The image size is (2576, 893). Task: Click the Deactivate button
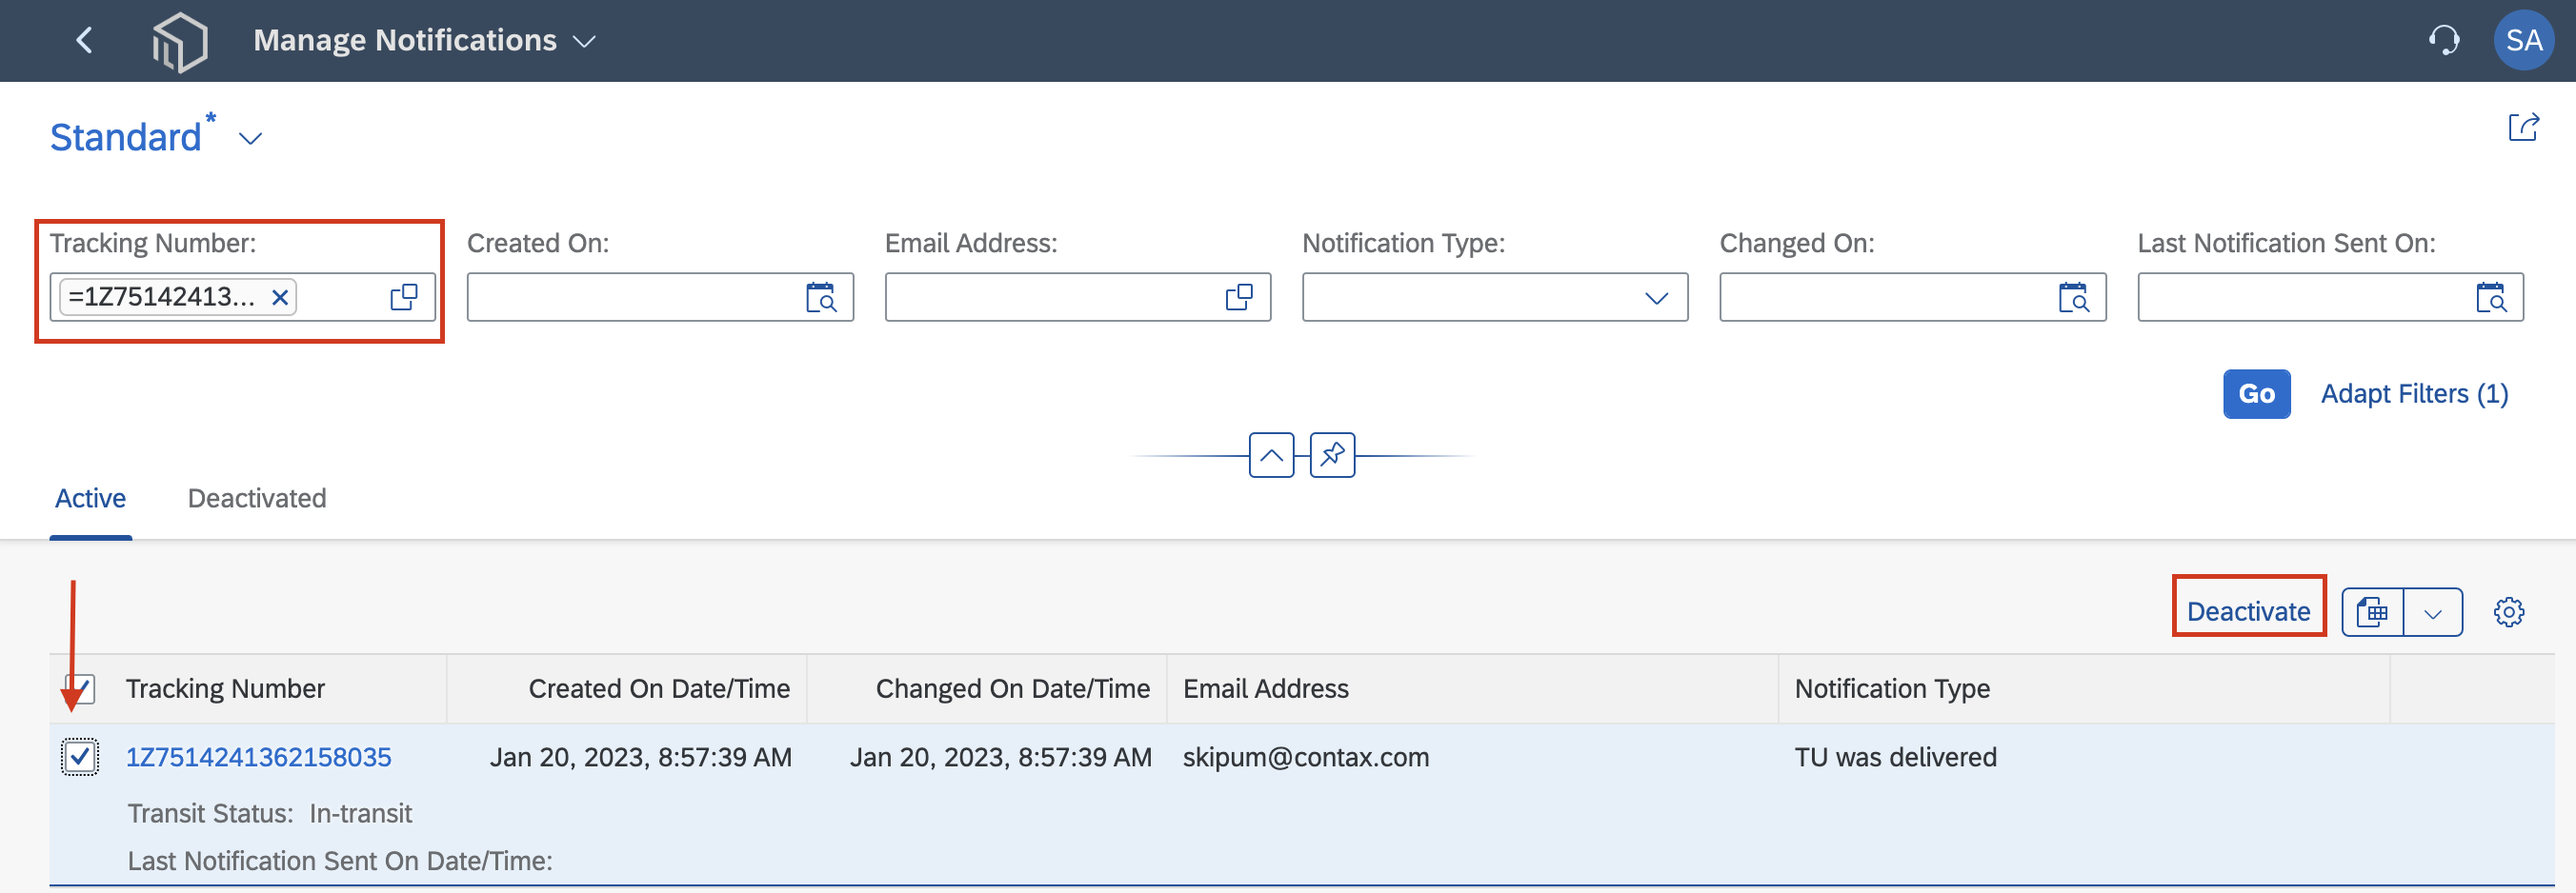(2248, 611)
